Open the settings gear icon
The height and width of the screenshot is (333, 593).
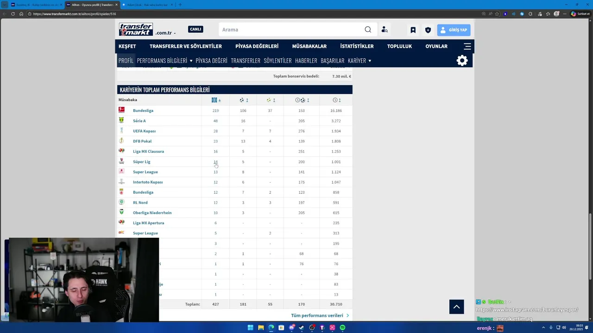pos(462,61)
